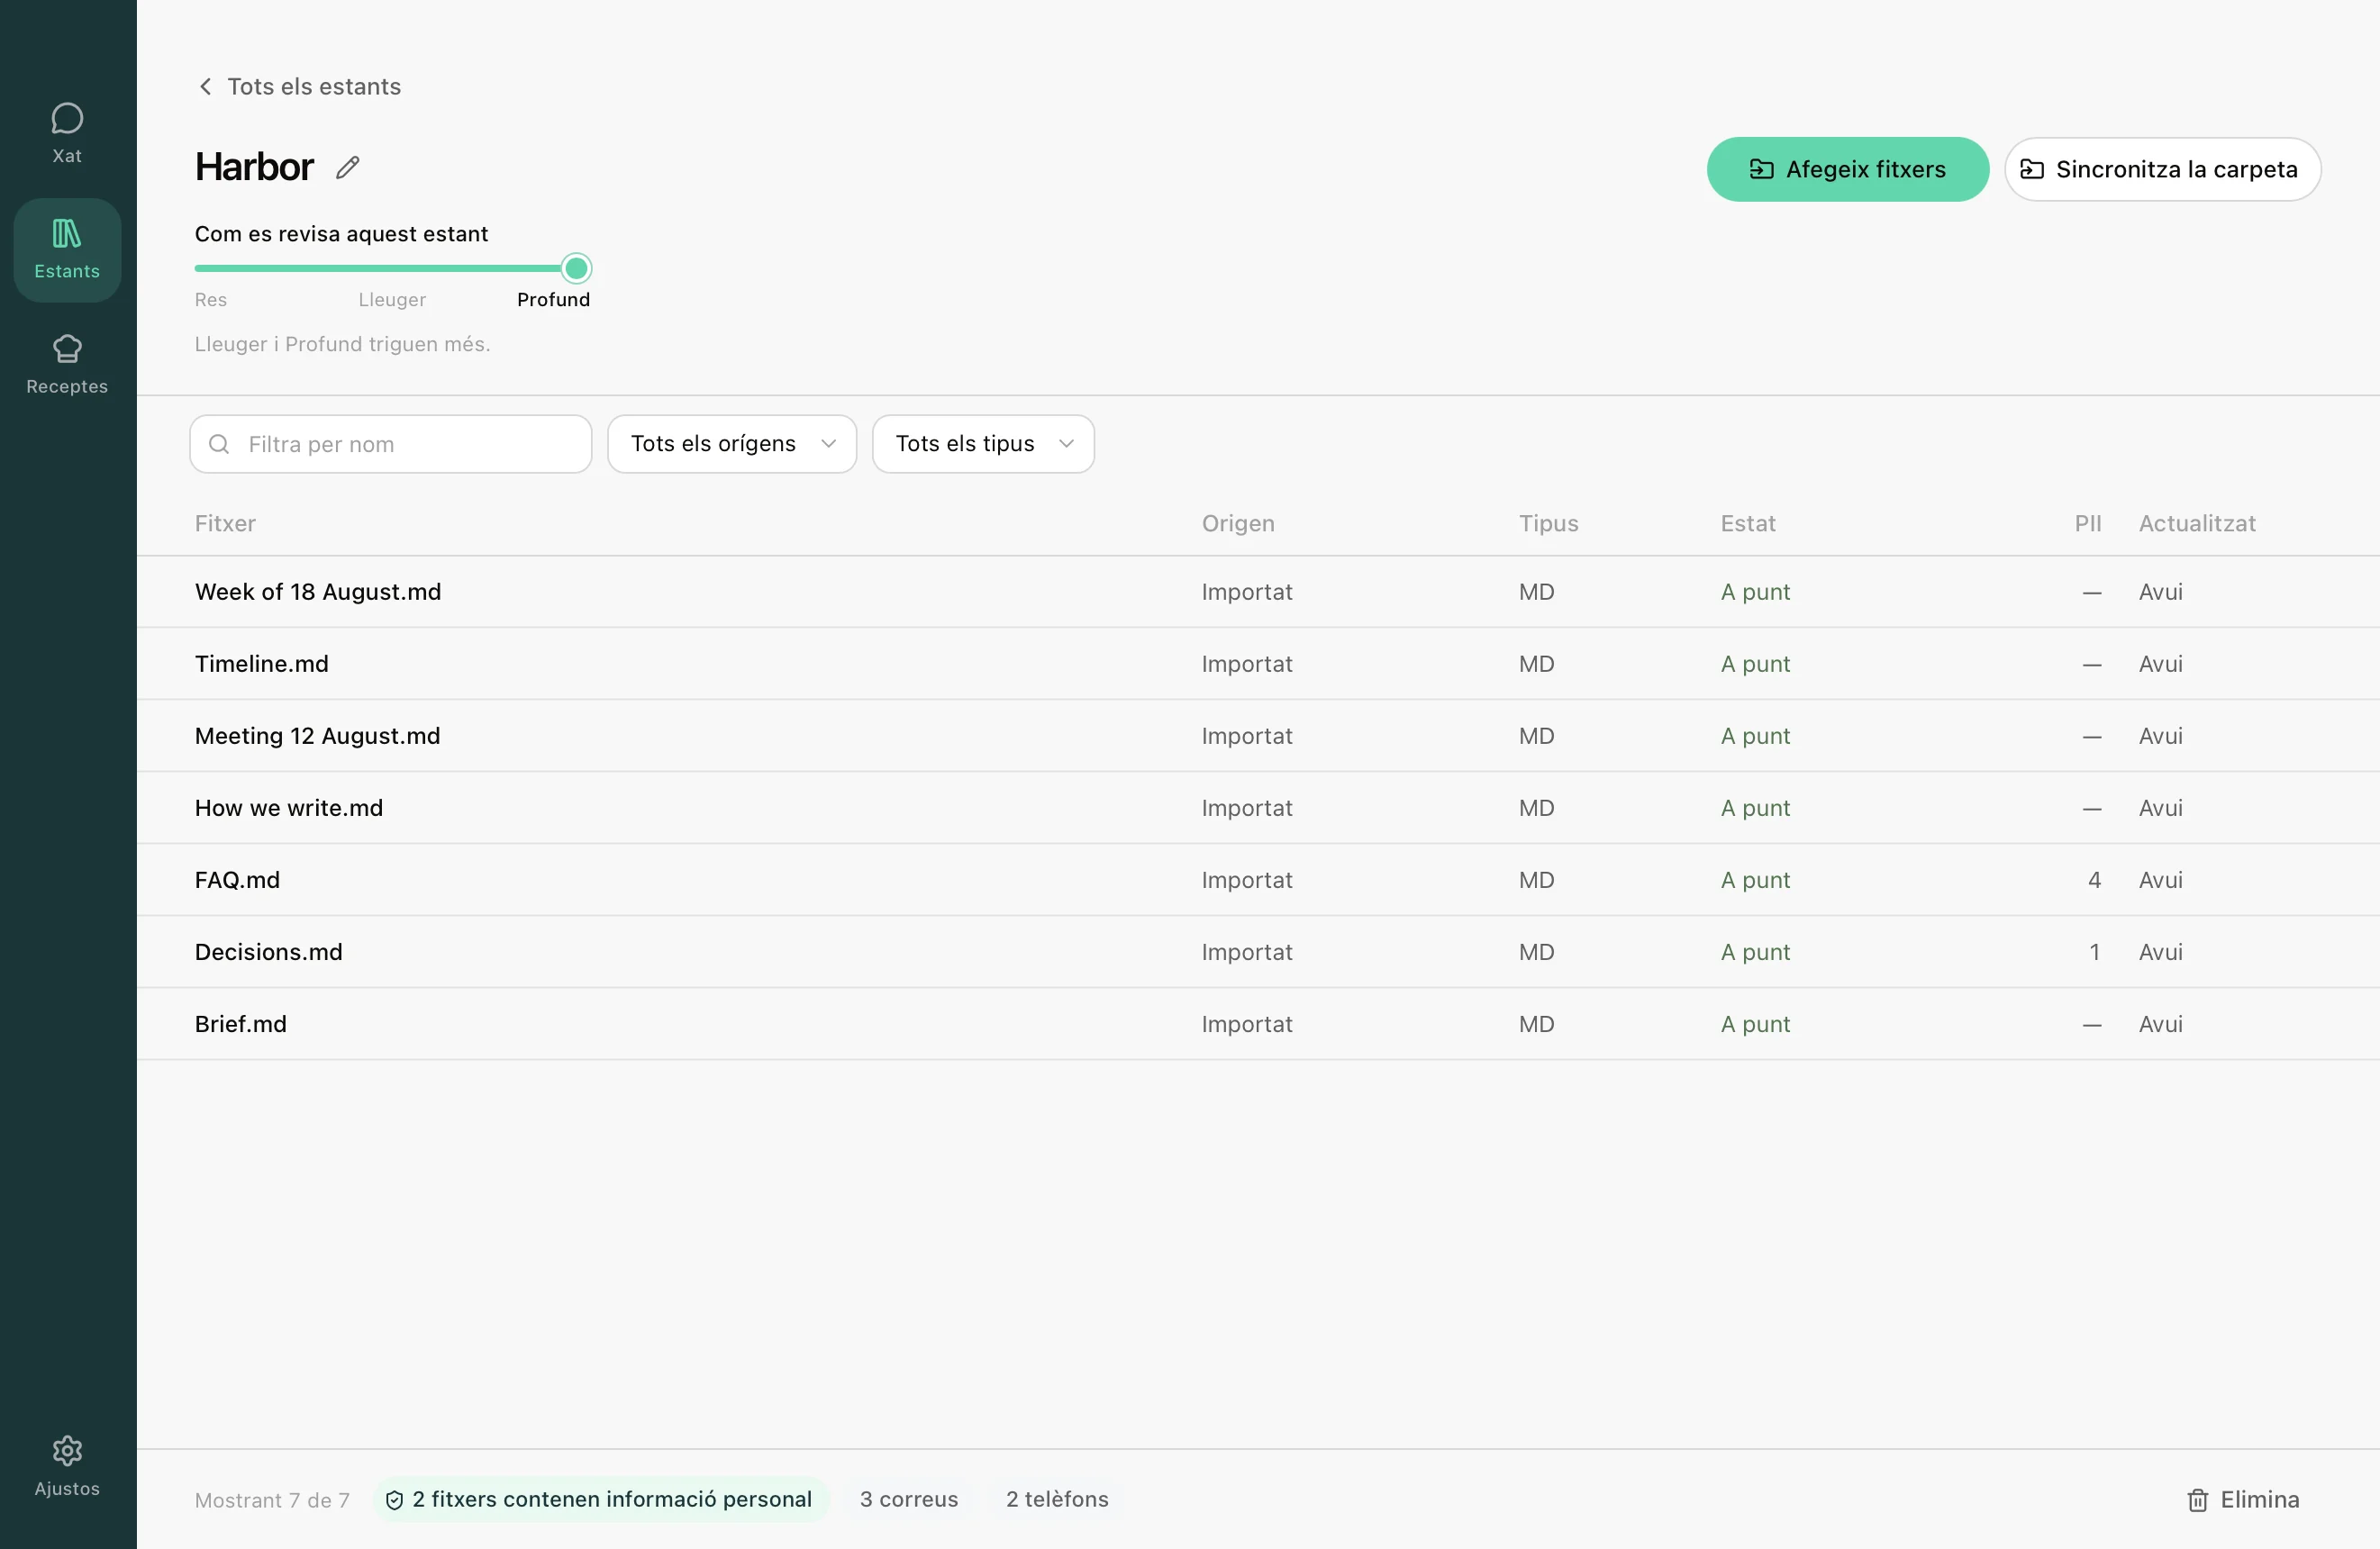This screenshot has height=1549, width=2380.
Task: Click the review depth slider handle
Action: (576, 268)
